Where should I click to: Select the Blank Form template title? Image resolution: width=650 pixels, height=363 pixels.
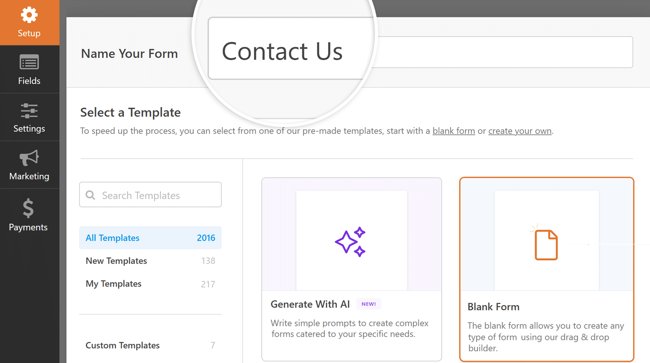pos(493,307)
